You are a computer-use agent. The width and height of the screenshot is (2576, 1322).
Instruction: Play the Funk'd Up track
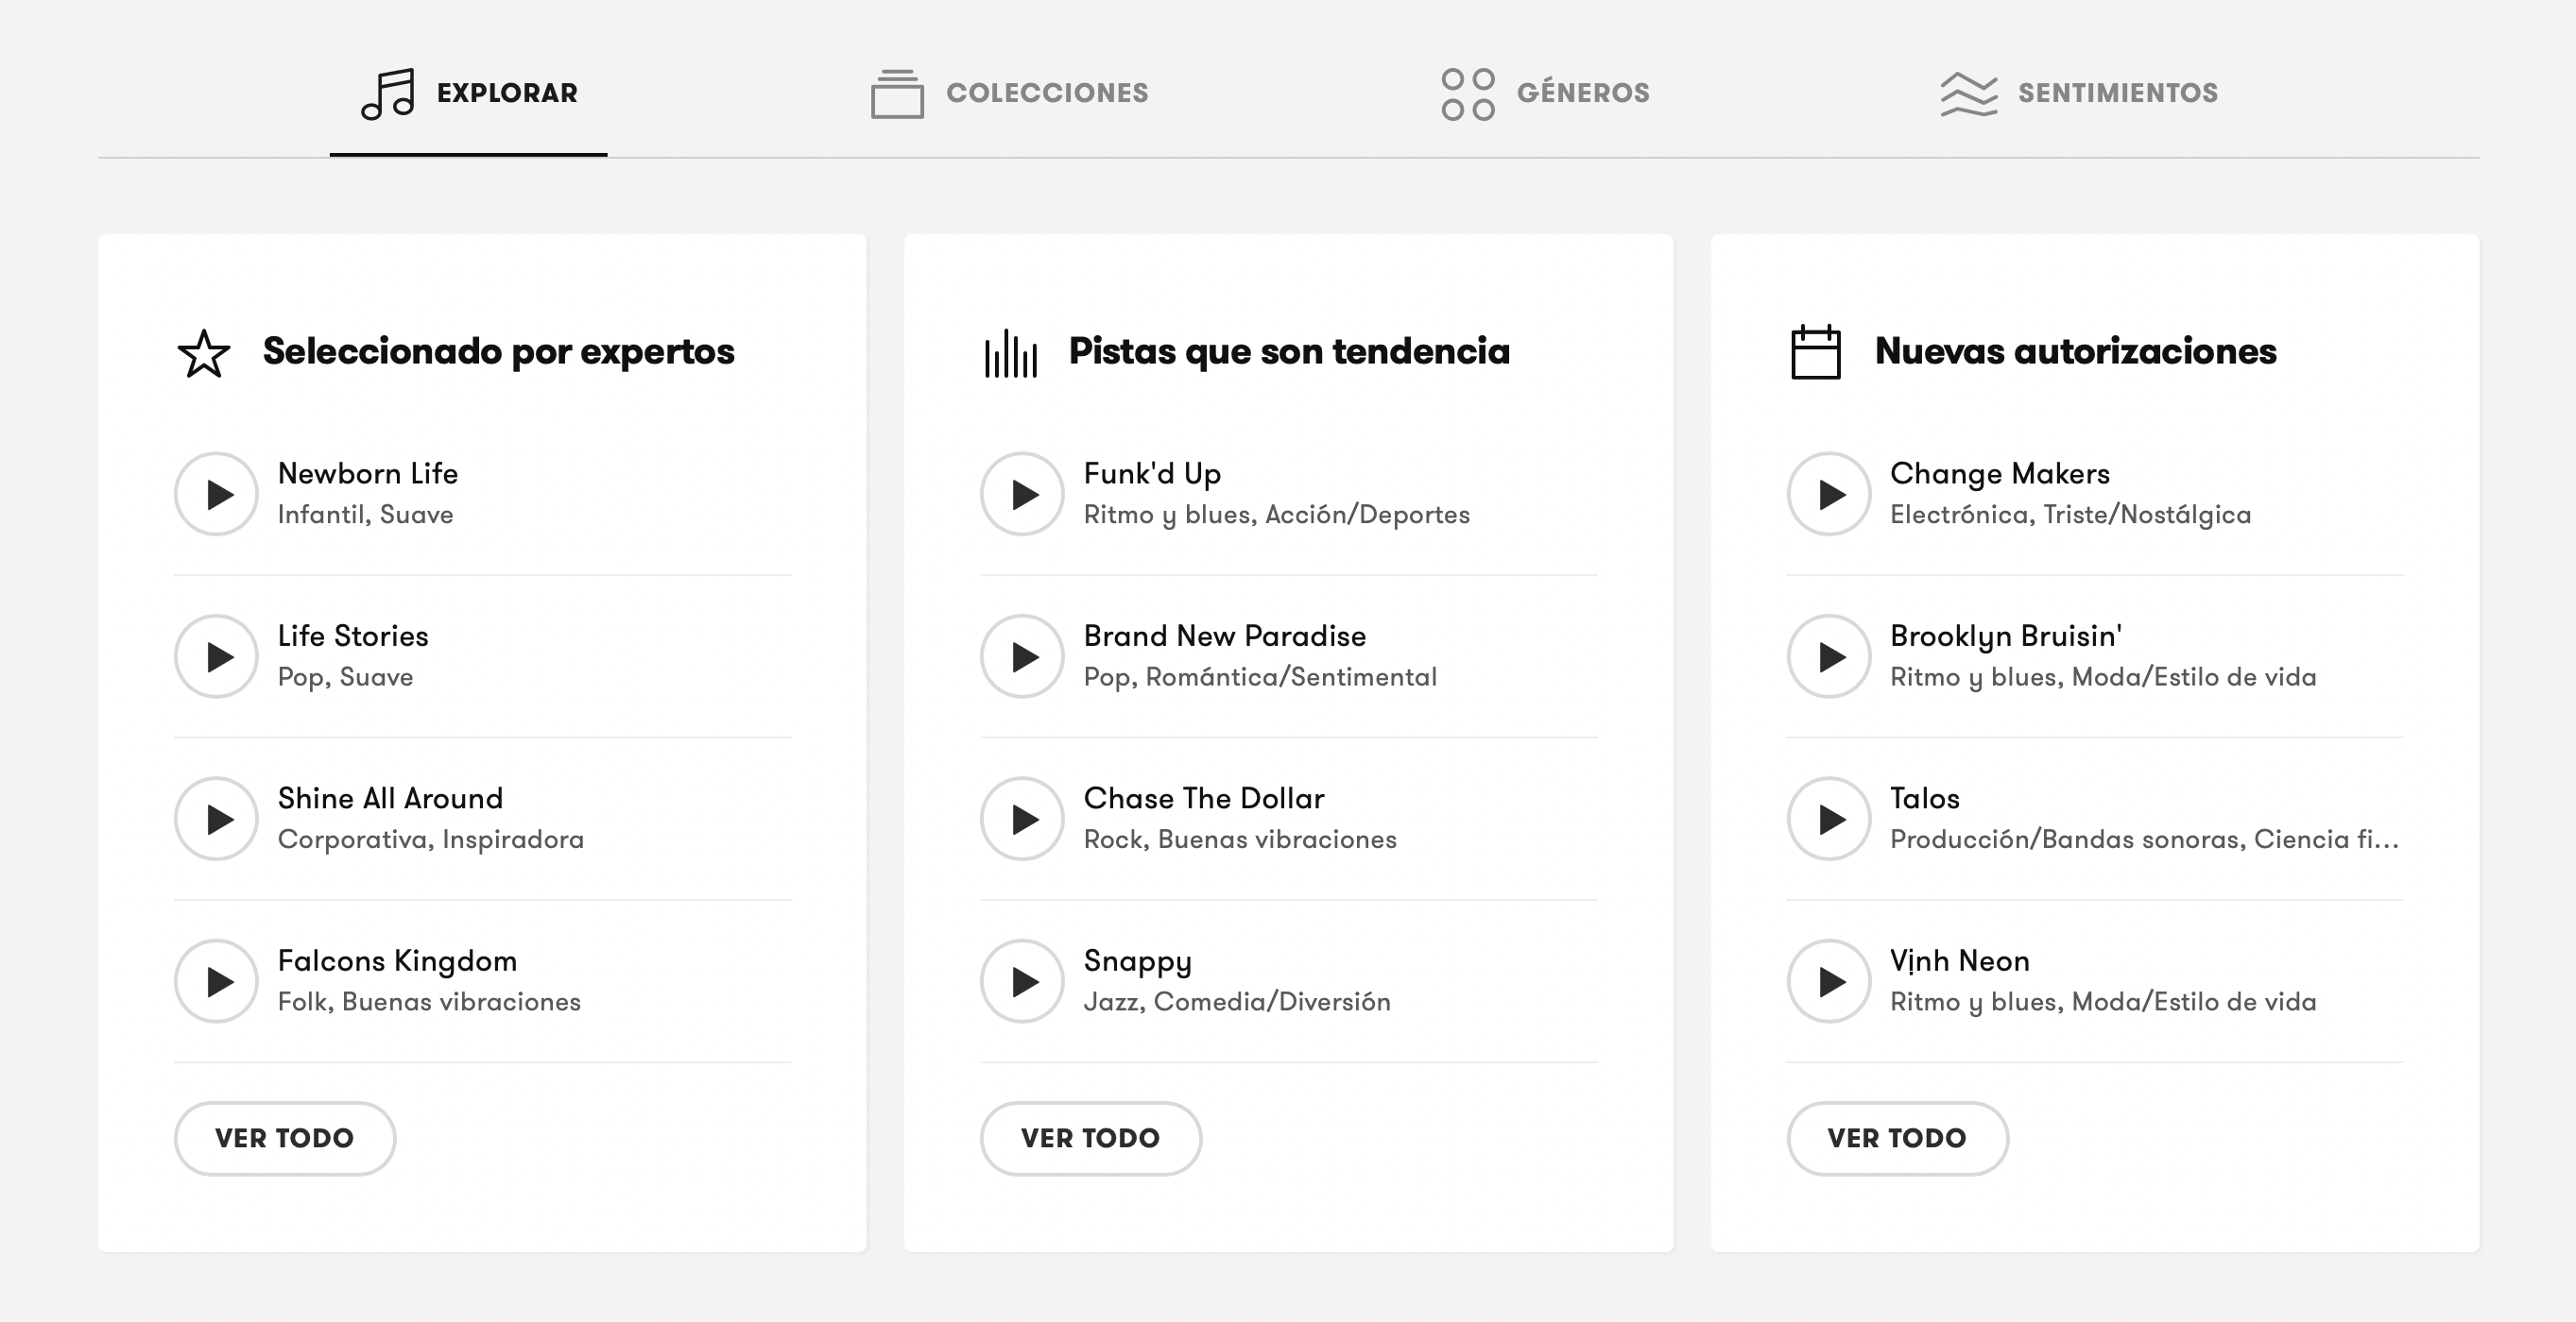tap(1023, 494)
